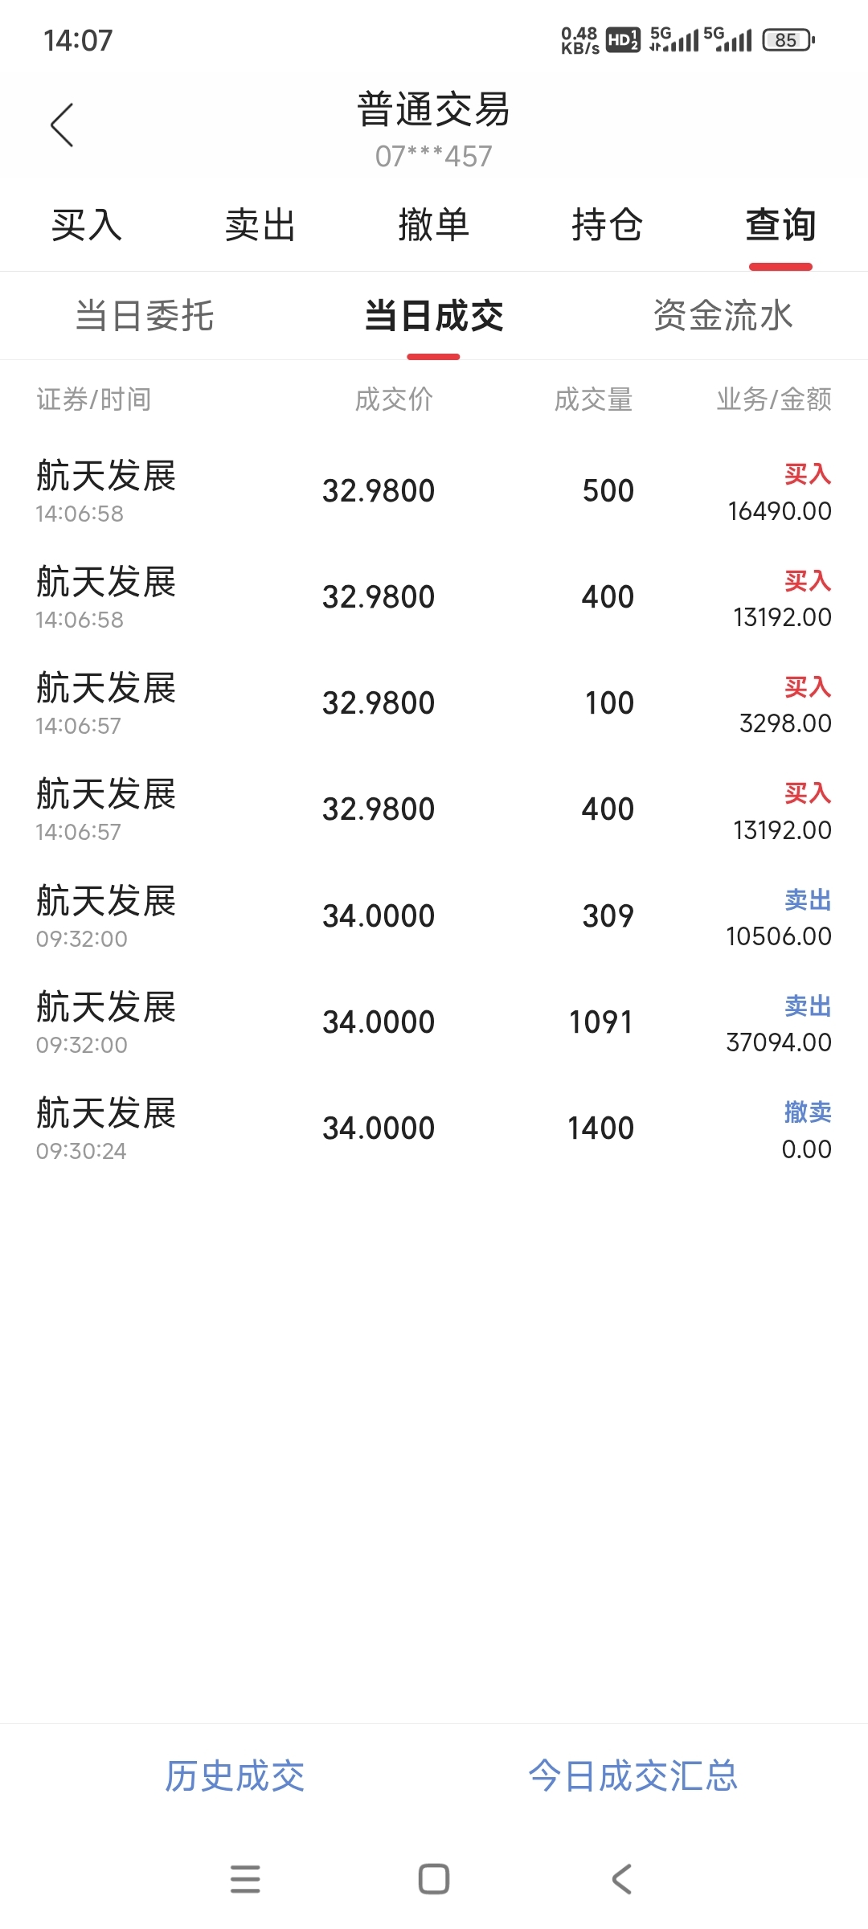
Task: View 资金流水 records
Action: (723, 315)
